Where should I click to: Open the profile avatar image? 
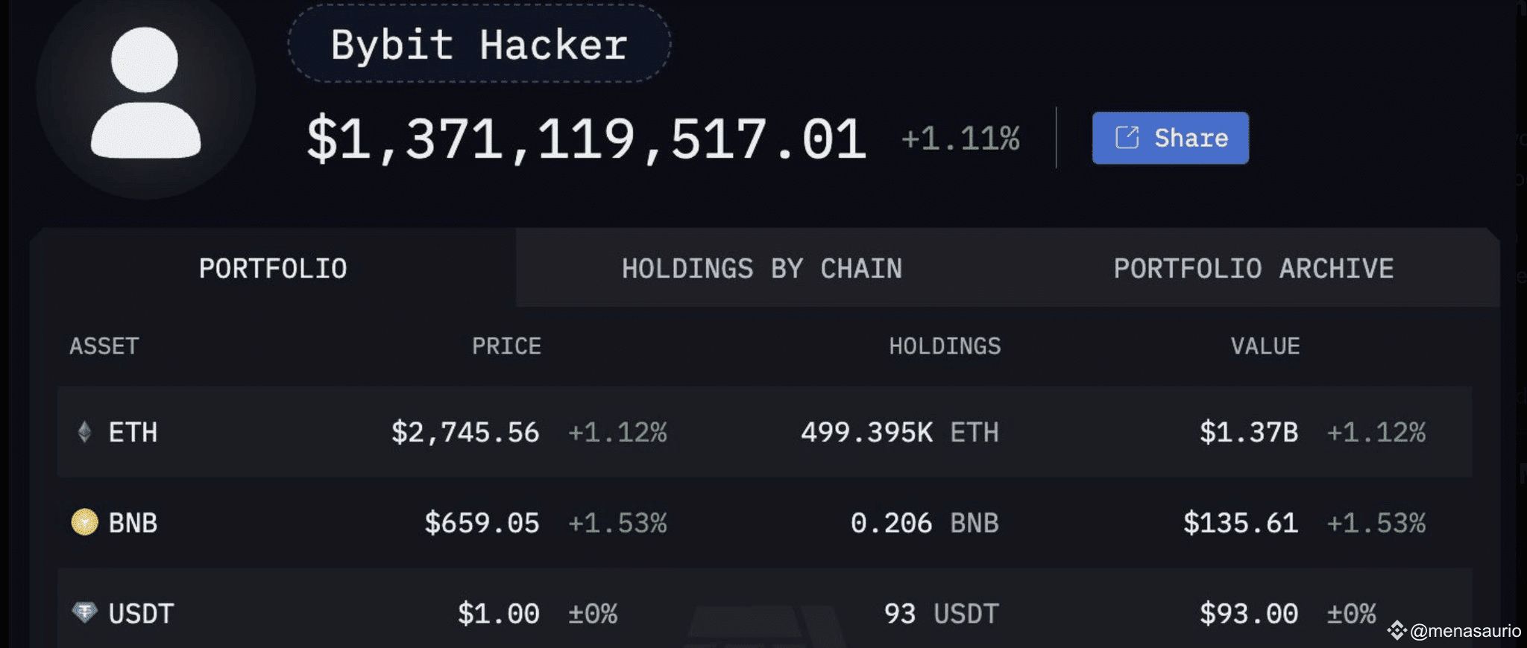pos(146,92)
